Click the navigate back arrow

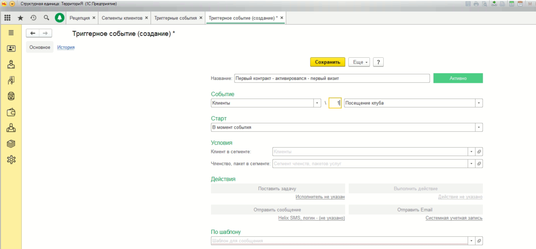tap(33, 33)
